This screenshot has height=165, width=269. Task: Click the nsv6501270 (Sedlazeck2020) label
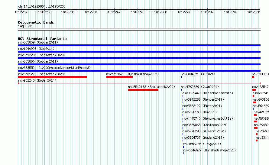tap(42, 74)
